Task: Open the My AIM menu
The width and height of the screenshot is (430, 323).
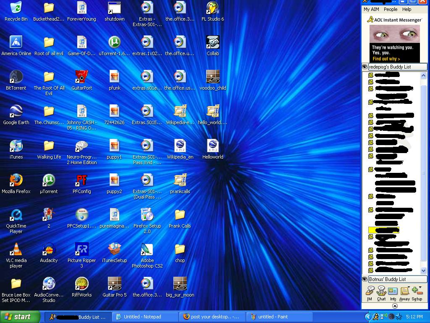Action: click(x=371, y=9)
